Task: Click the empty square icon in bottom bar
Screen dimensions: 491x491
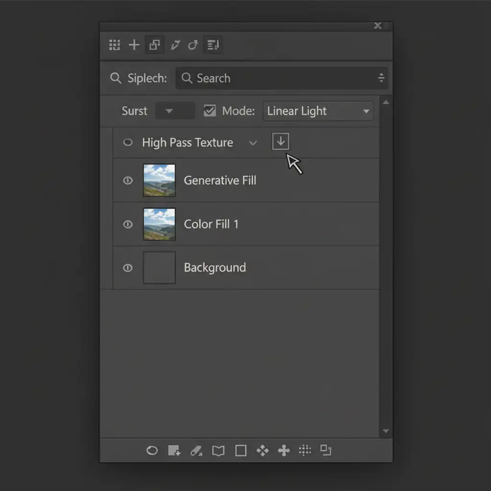Action: (x=241, y=451)
